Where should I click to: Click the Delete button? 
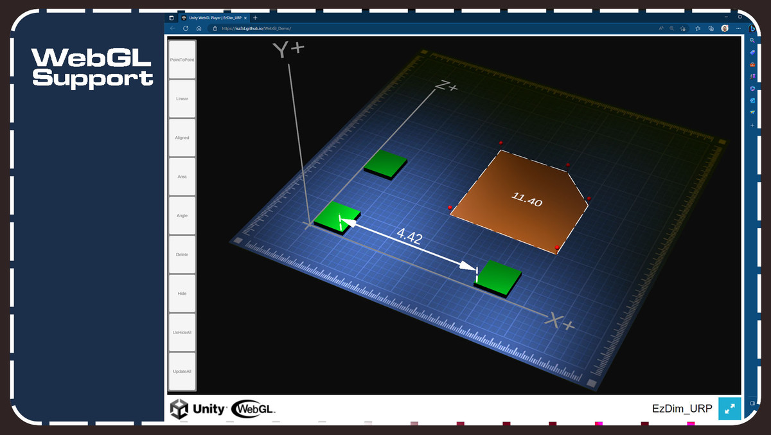pyautogui.click(x=182, y=254)
